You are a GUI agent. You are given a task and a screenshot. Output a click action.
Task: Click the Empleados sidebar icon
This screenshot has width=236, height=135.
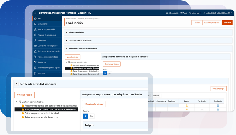[x=35, y=40]
